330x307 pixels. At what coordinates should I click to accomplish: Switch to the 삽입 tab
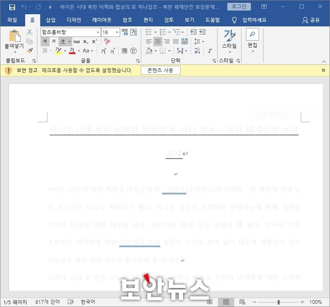51,20
